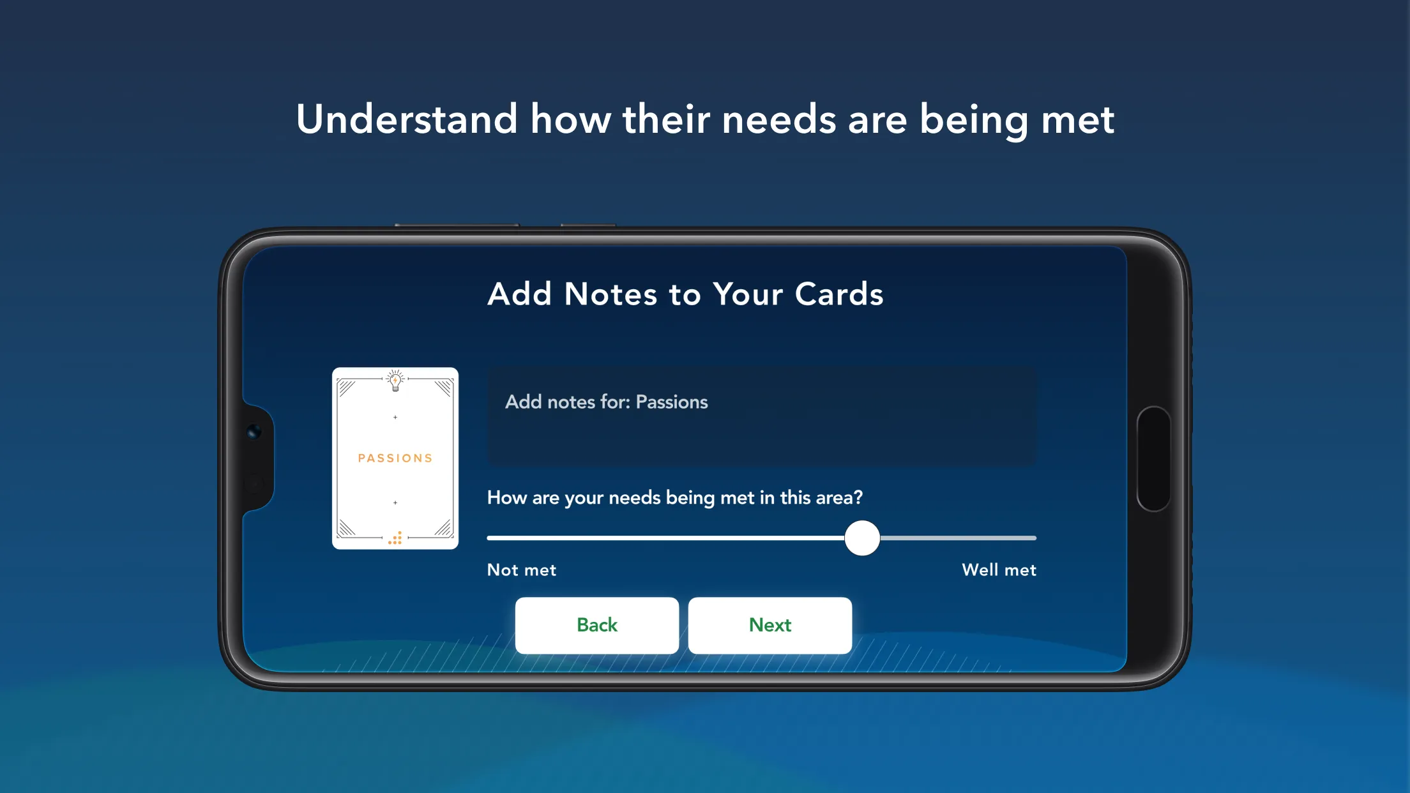Image resolution: width=1410 pixels, height=793 pixels.
Task: Click the orange dot icon on card
Action: point(395,538)
